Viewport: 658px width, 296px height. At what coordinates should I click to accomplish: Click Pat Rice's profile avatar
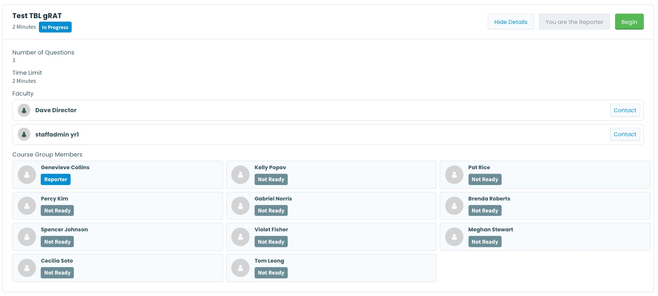[x=454, y=175]
